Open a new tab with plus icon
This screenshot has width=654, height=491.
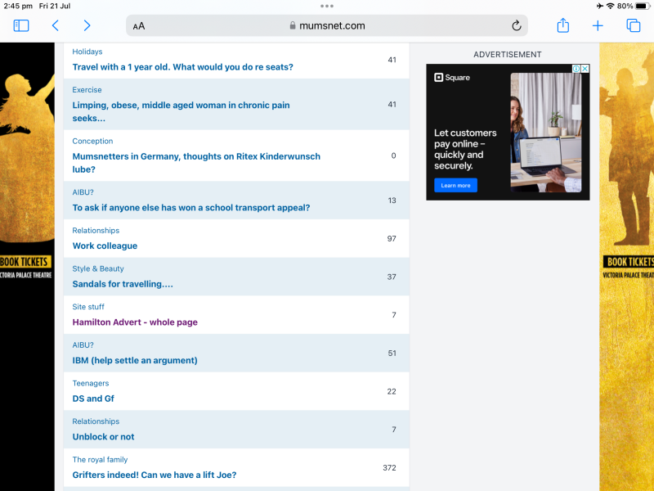coord(598,25)
